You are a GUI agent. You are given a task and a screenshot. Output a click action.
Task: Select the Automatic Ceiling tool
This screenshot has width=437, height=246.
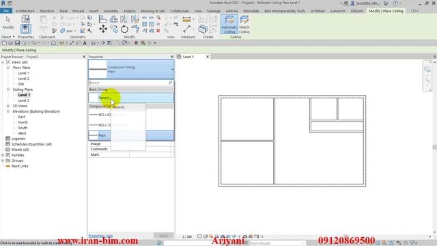(x=229, y=25)
